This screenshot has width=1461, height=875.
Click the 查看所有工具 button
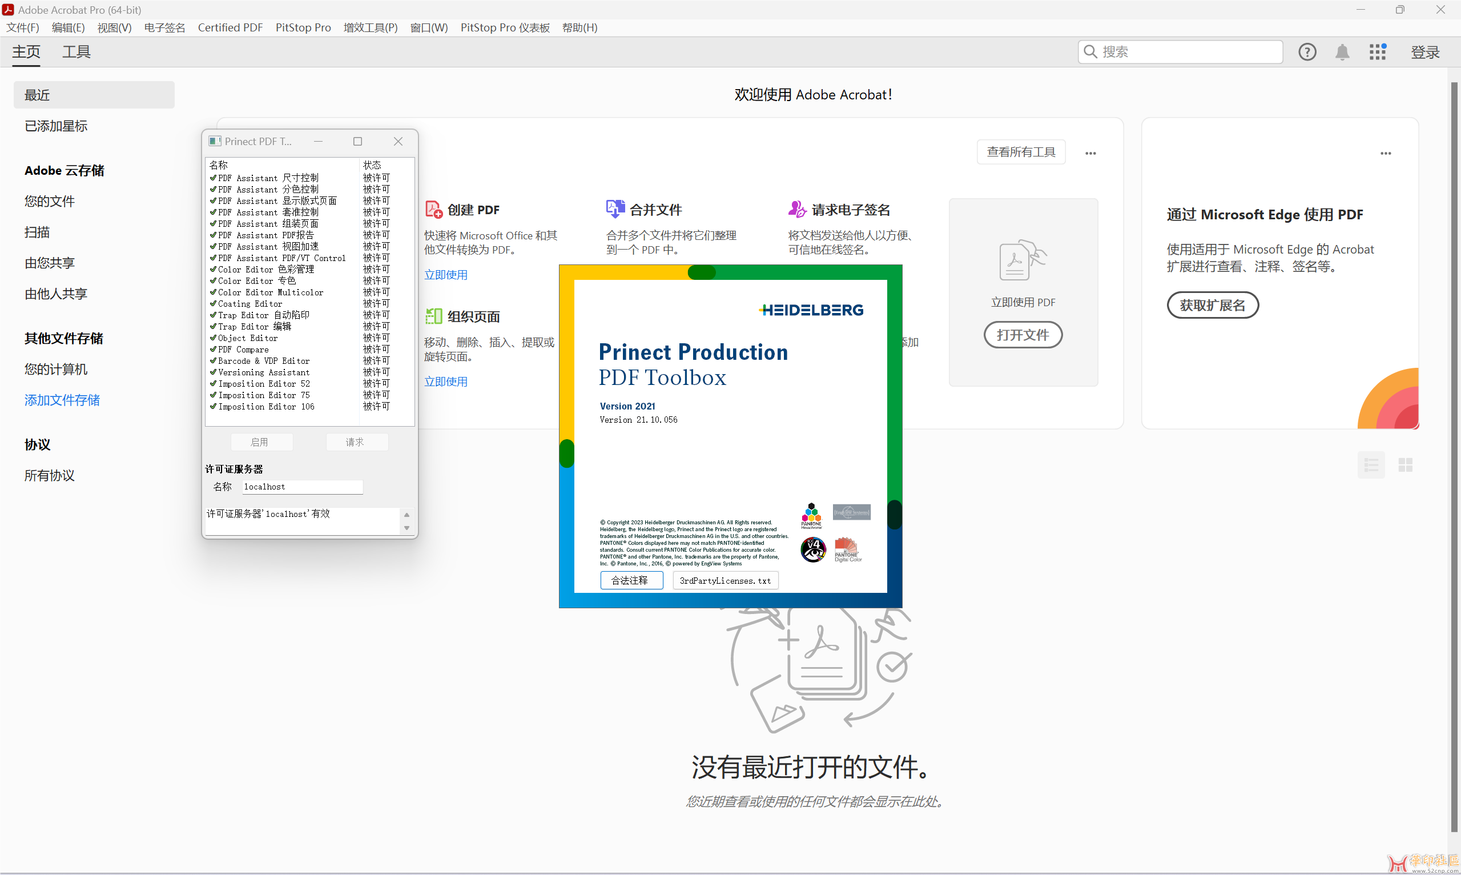tap(1021, 152)
